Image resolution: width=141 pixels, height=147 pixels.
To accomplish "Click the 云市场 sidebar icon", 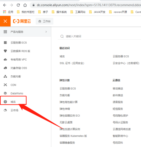I will click(x=5, y=110).
